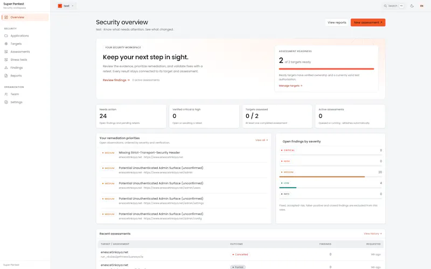Open finding for URL ending /admin/config
This screenshot has height=269, width=431.
184,216
